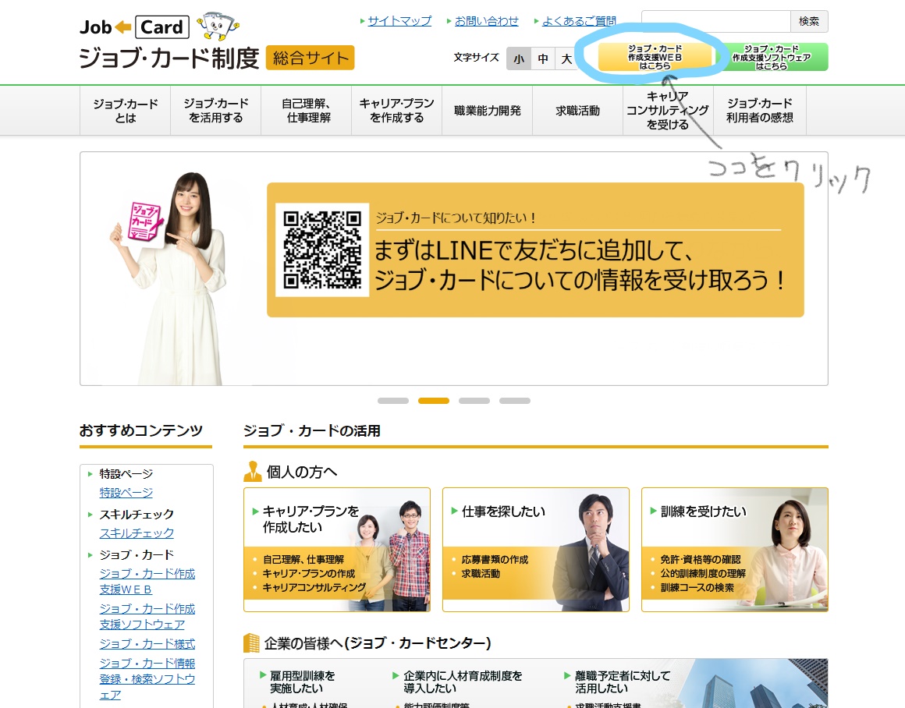Image resolution: width=905 pixels, height=708 pixels.
Task: Open the よくあるご質問 link
Action: coord(579,21)
